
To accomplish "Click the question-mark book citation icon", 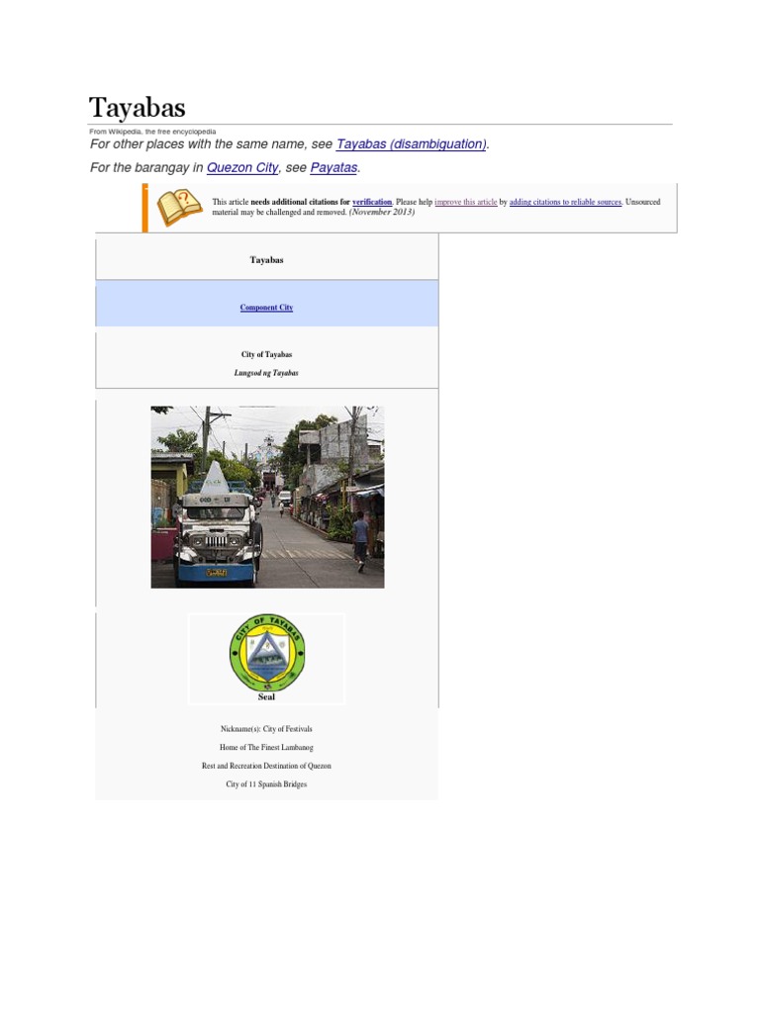I will 180,208.
